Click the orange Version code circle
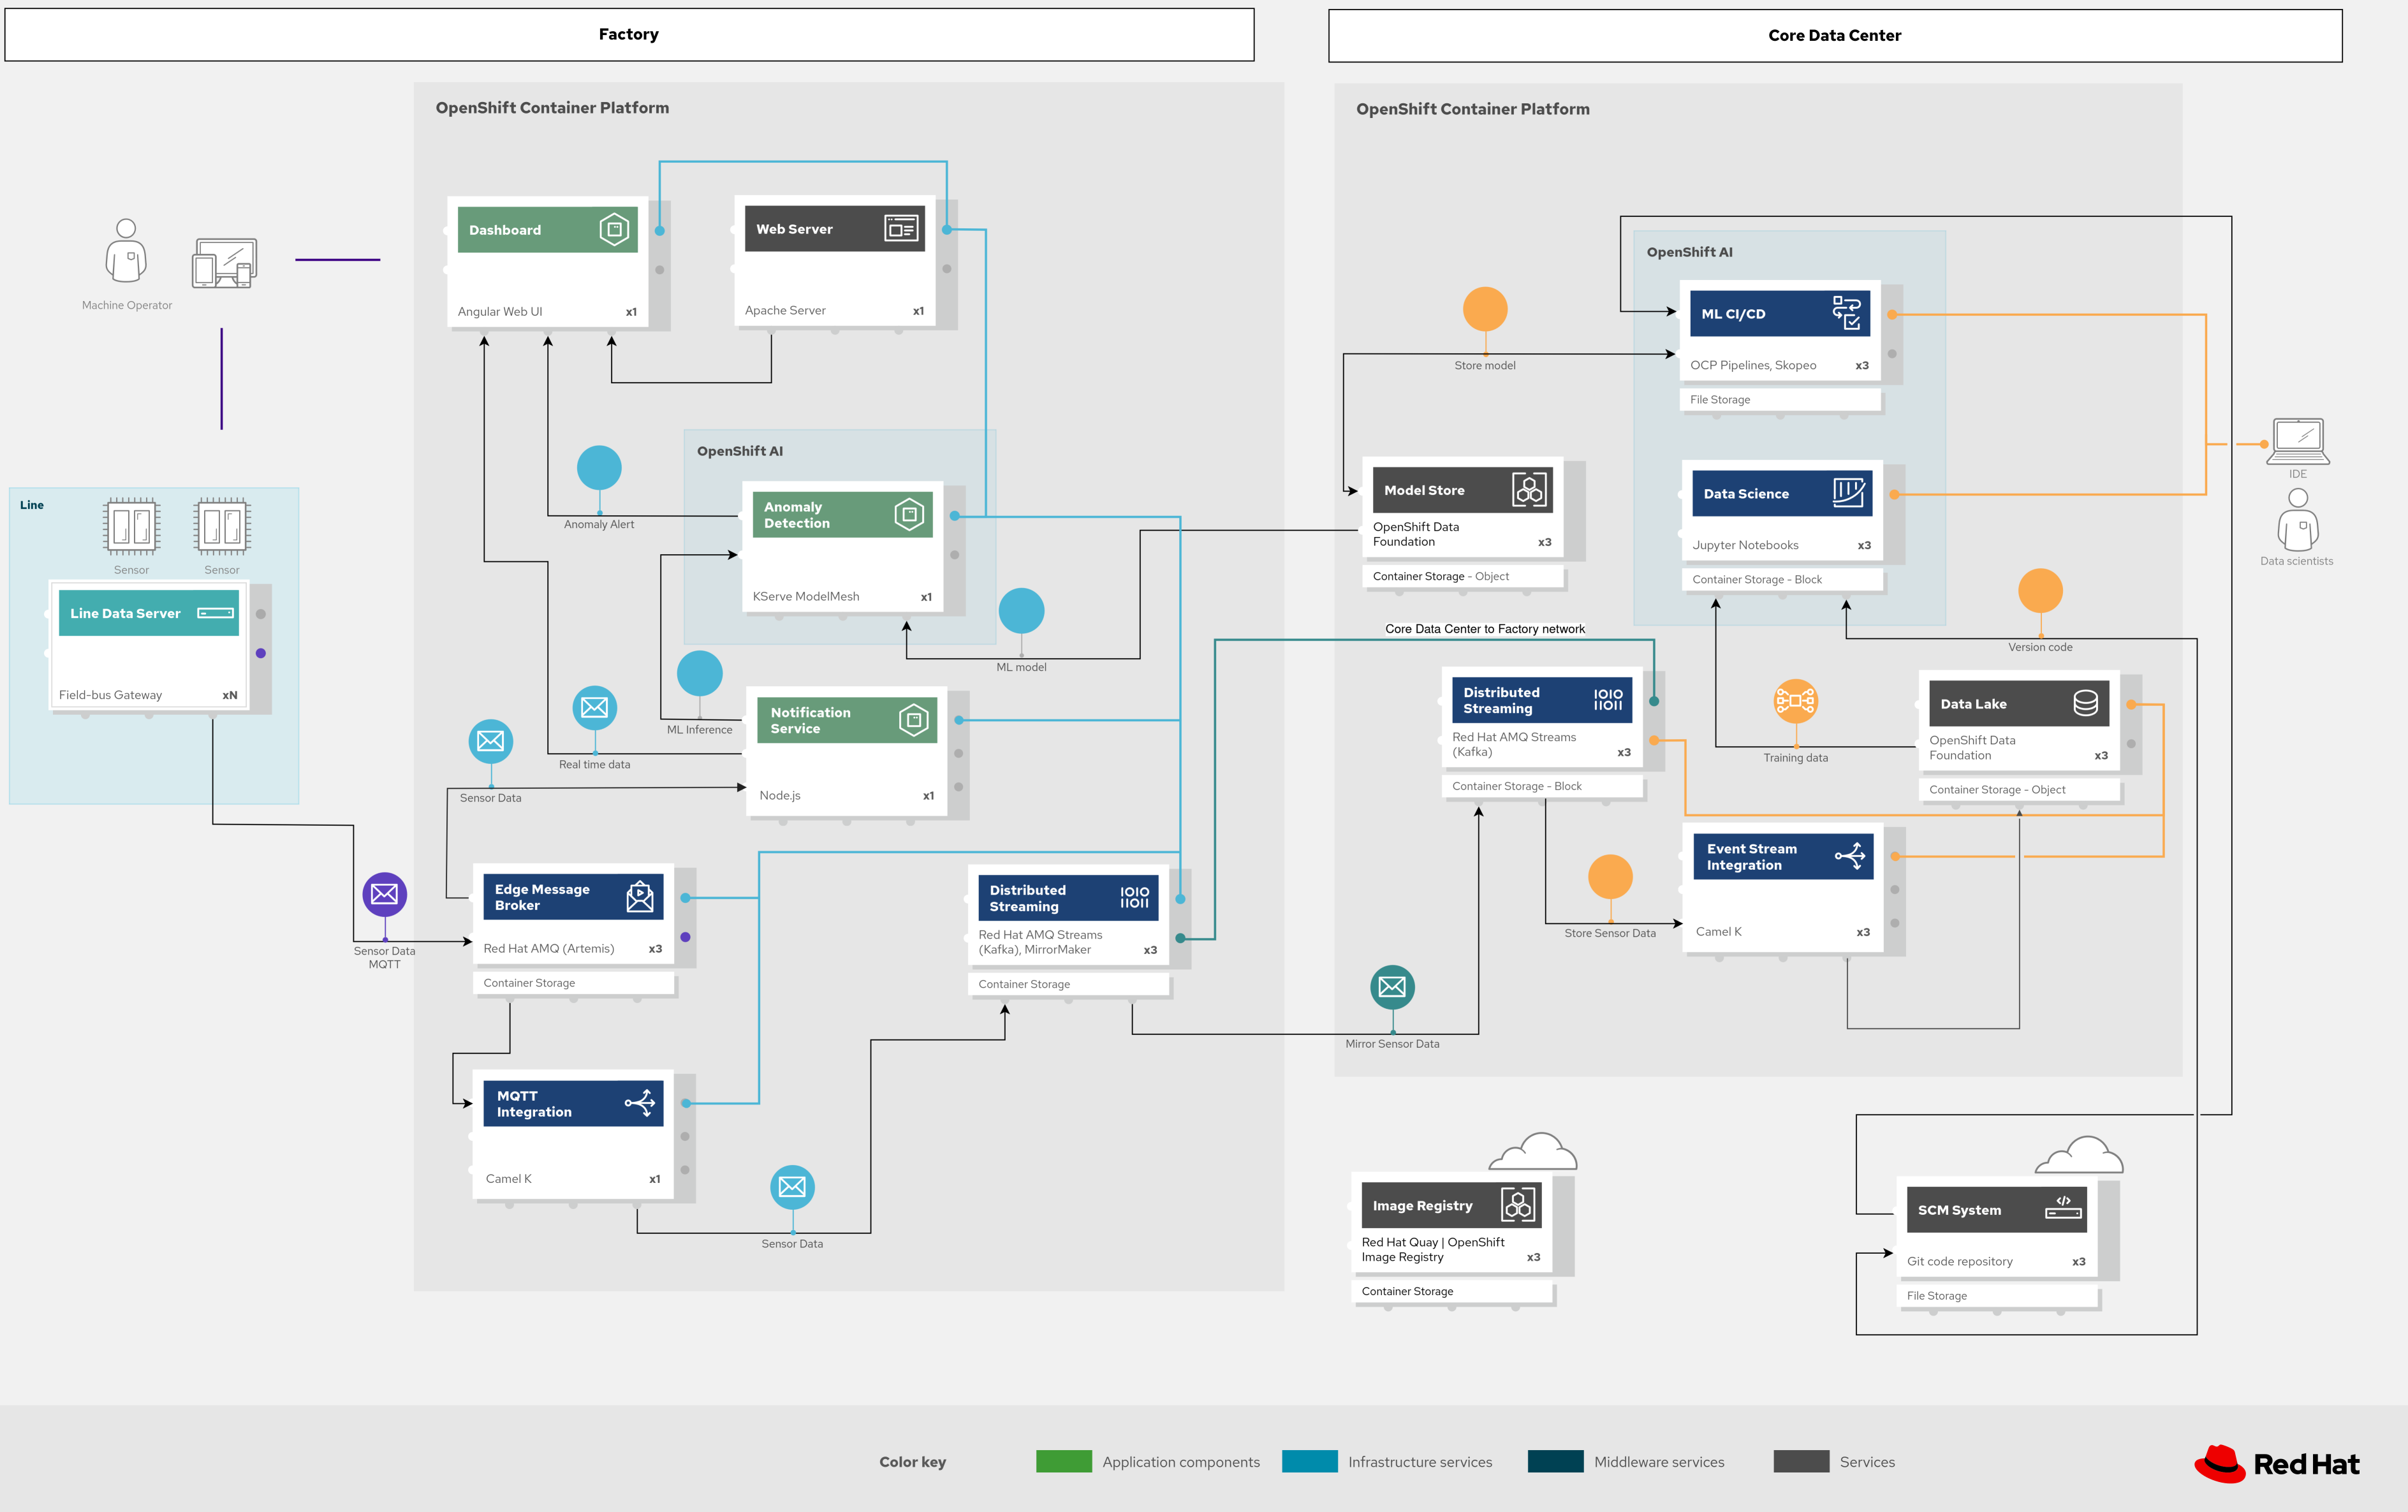This screenshot has height=1512, width=2408. pos(2041,591)
